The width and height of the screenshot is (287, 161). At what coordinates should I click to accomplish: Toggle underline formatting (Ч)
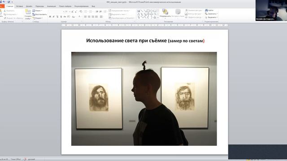(x=57, y=17)
